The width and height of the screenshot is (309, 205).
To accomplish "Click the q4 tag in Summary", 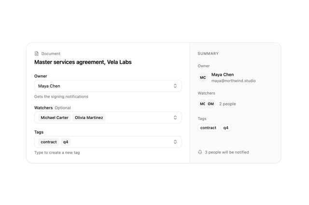I will tap(226, 128).
